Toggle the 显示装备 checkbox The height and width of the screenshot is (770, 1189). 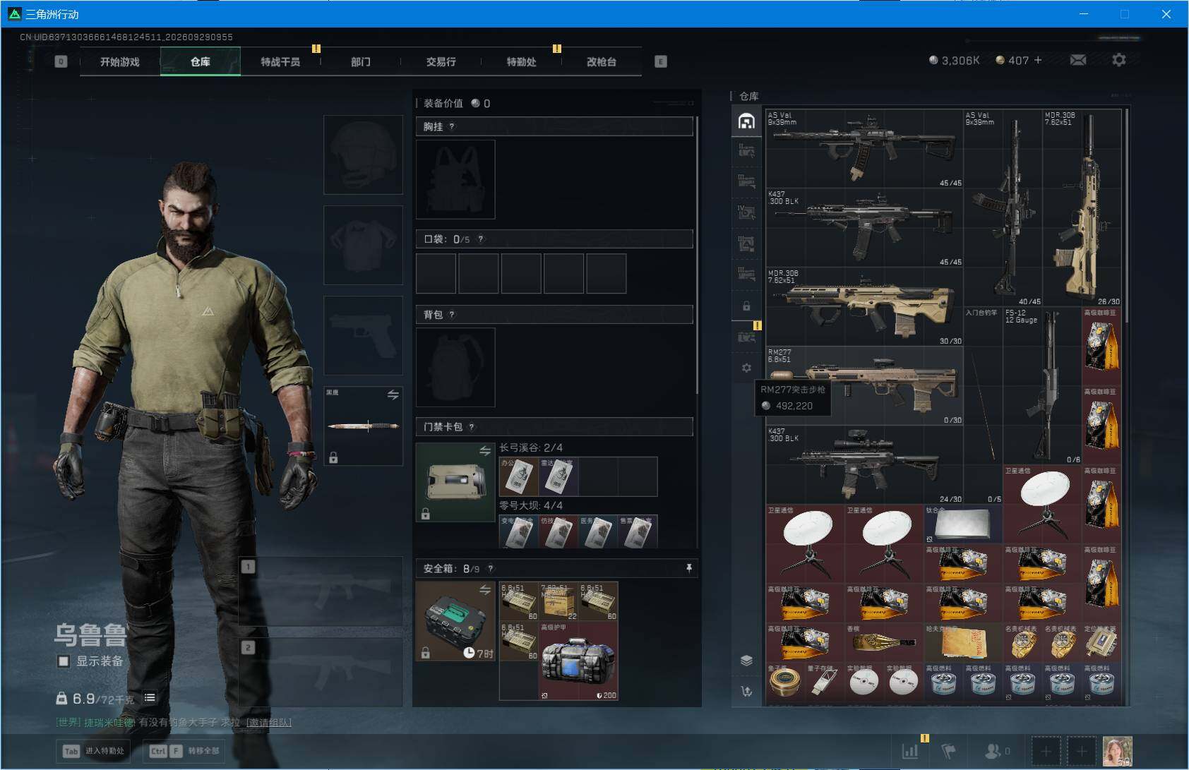coord(64,661)
